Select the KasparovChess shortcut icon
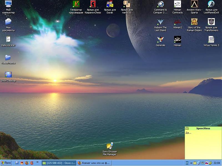 93,4
